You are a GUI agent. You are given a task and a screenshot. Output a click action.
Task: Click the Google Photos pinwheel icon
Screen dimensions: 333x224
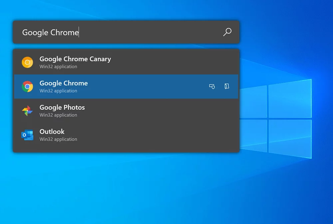point(27,111)
